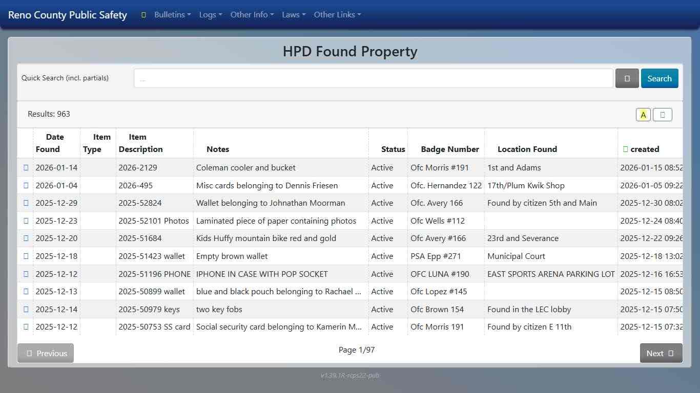The height and width of the screenshot is (393, 700).
Task: Click the clear search icon beside Search
Action: click(627, 78)
